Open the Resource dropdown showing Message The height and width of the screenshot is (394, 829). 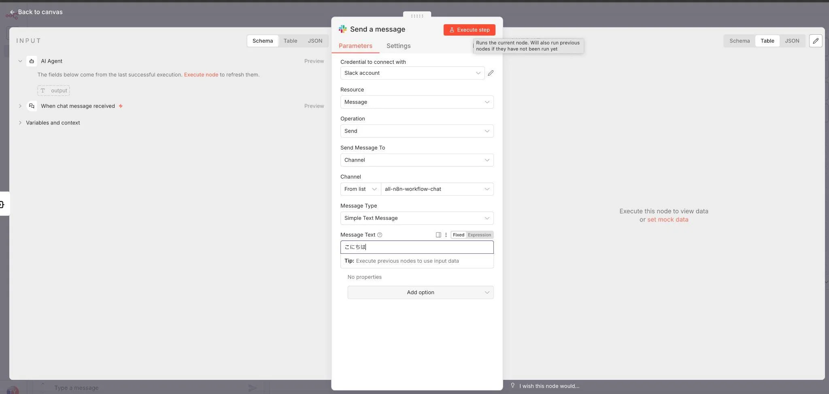pos(417,102)
